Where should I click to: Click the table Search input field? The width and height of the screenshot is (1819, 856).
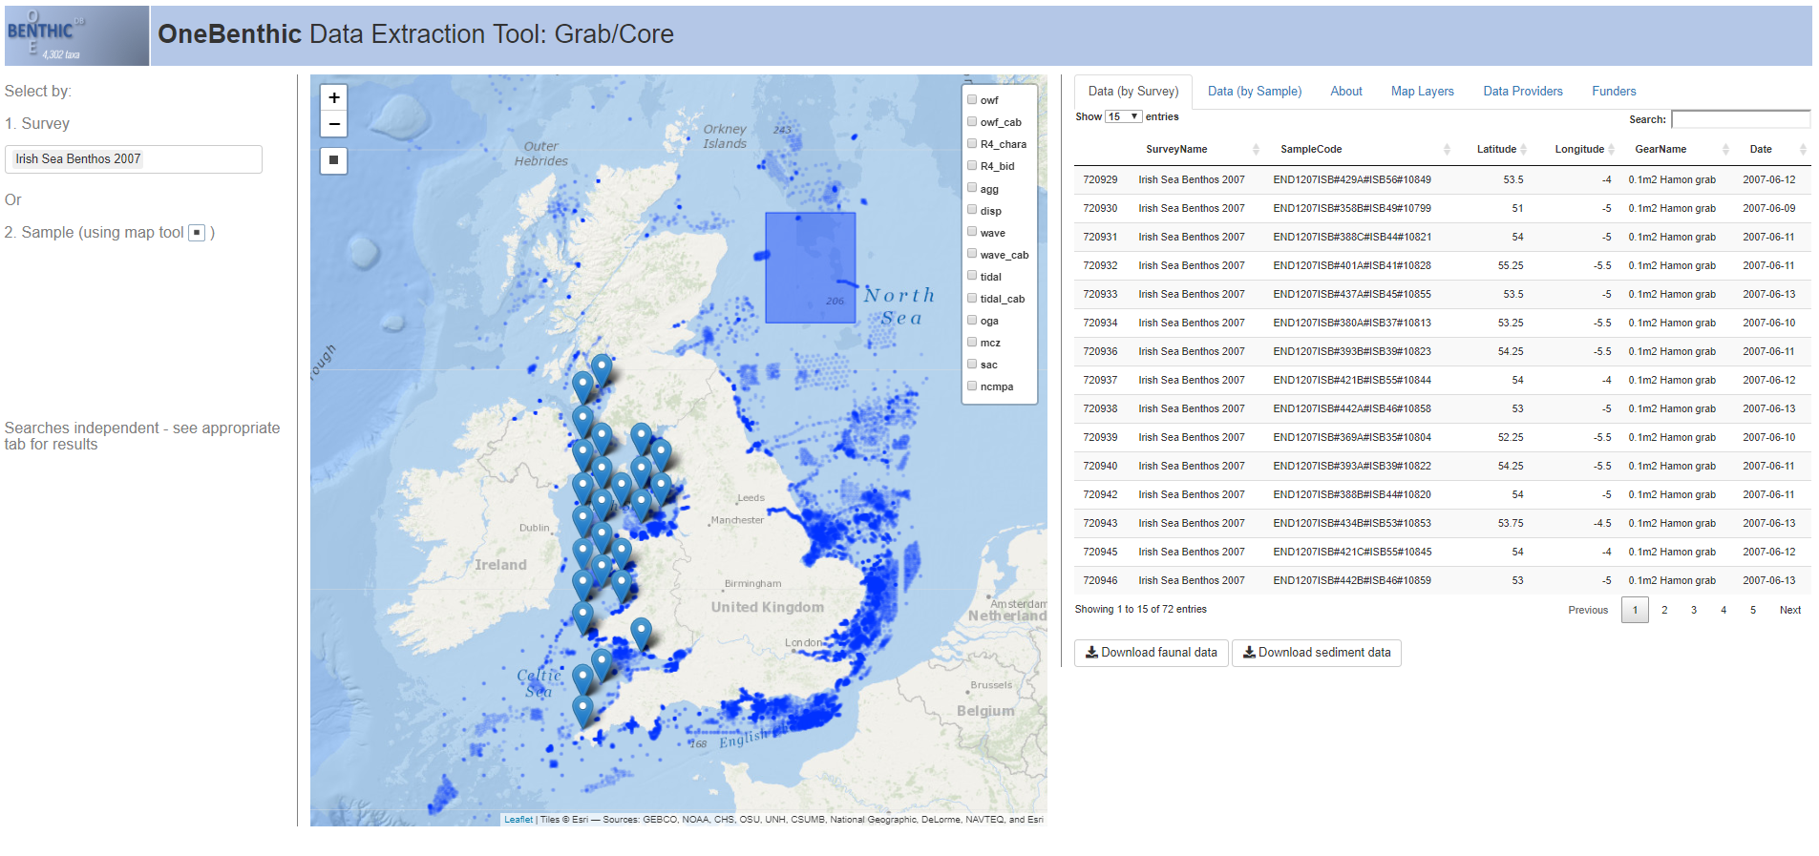coord(1740,119)
